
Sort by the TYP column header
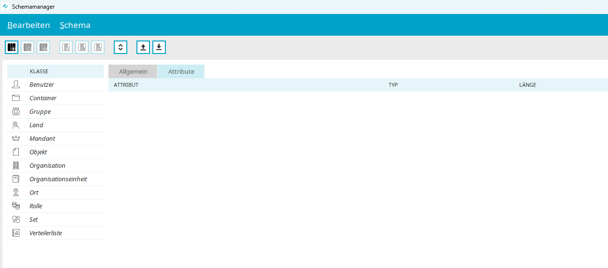(x=393, y=85)
